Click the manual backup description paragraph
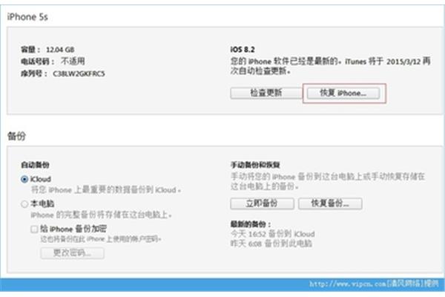The image size is (445, 297). pyautogui.click(x=328, y=181)
